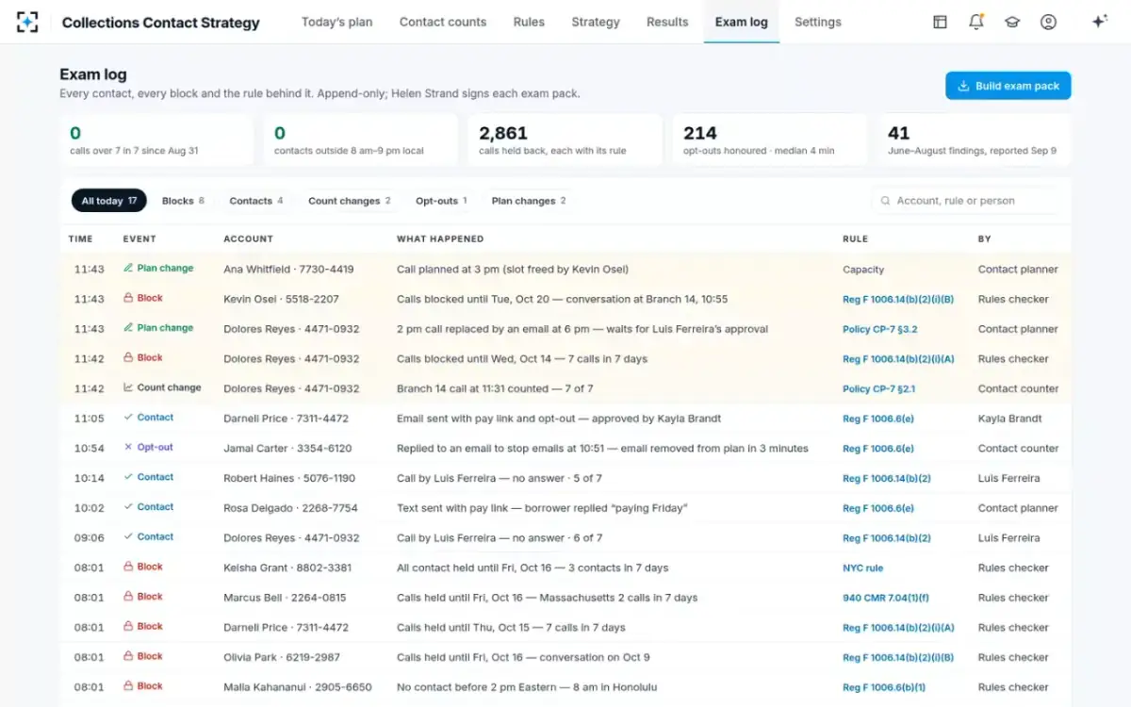
Task: Click "Olivia Park · 6219-2987" account
Action: pyautogui.click(x=282, y=658)
